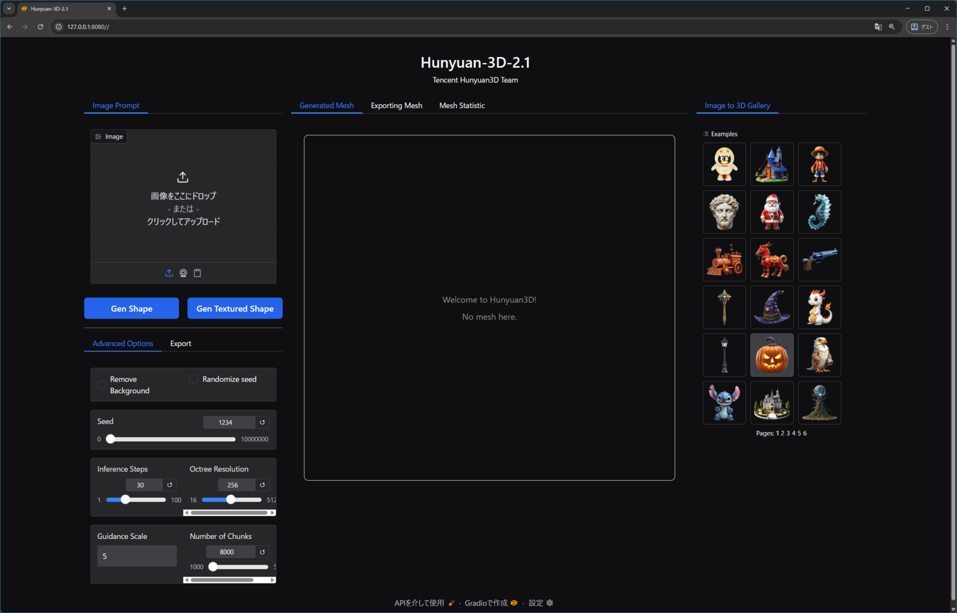The image size is (957, 613).
Task: Select the steam locomotive example thumbnail
Action: 724,260
